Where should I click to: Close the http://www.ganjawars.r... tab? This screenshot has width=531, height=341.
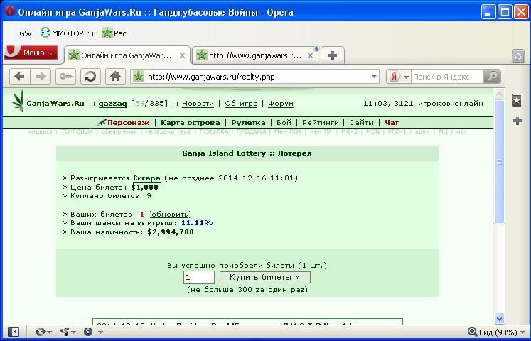310,55
